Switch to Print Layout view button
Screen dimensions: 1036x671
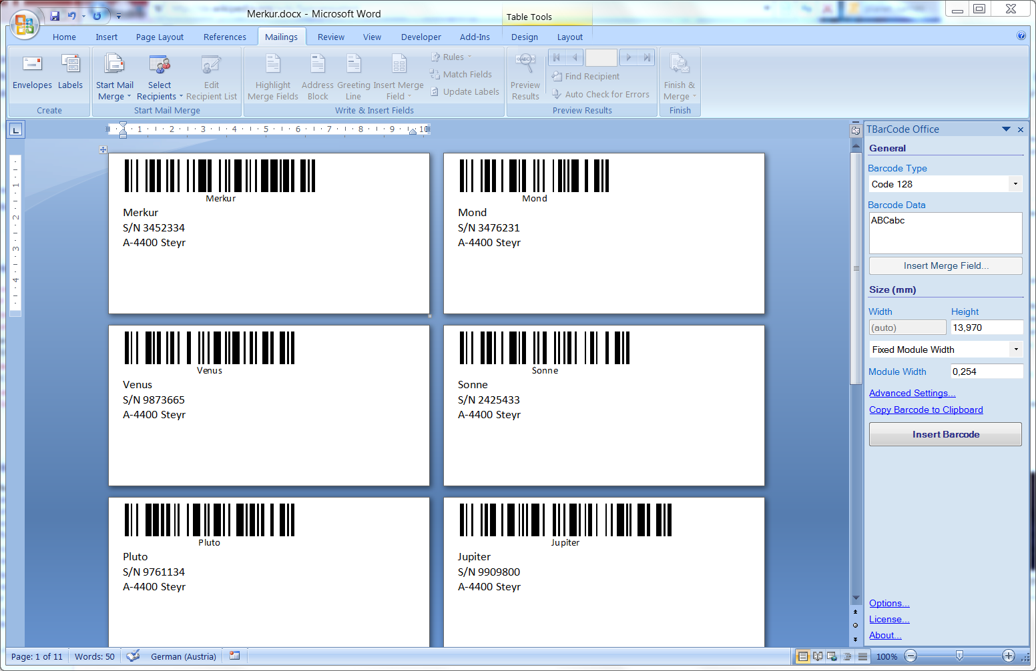click(803, 656)
